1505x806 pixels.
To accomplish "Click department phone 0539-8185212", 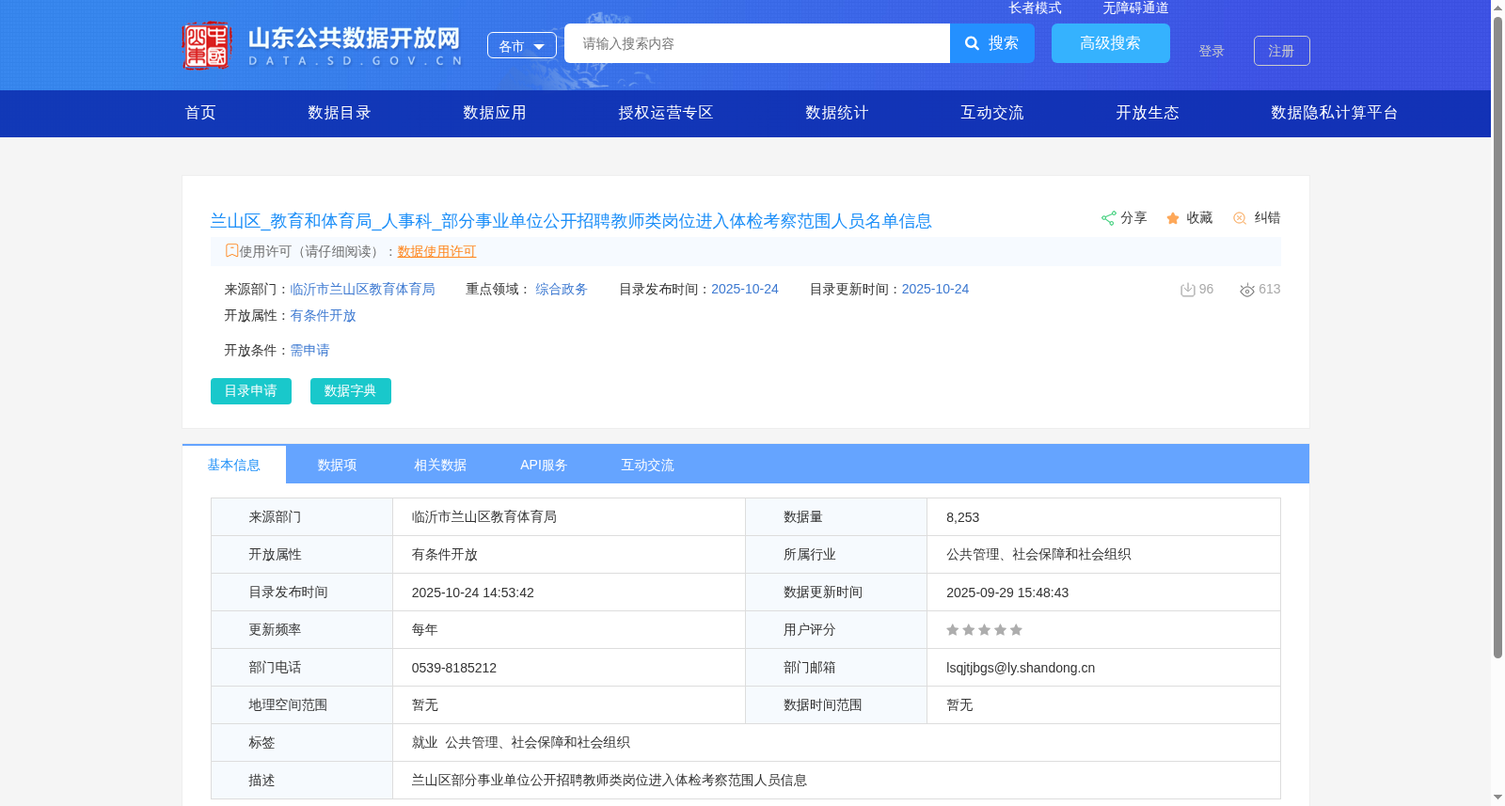I will pos(454,668).
